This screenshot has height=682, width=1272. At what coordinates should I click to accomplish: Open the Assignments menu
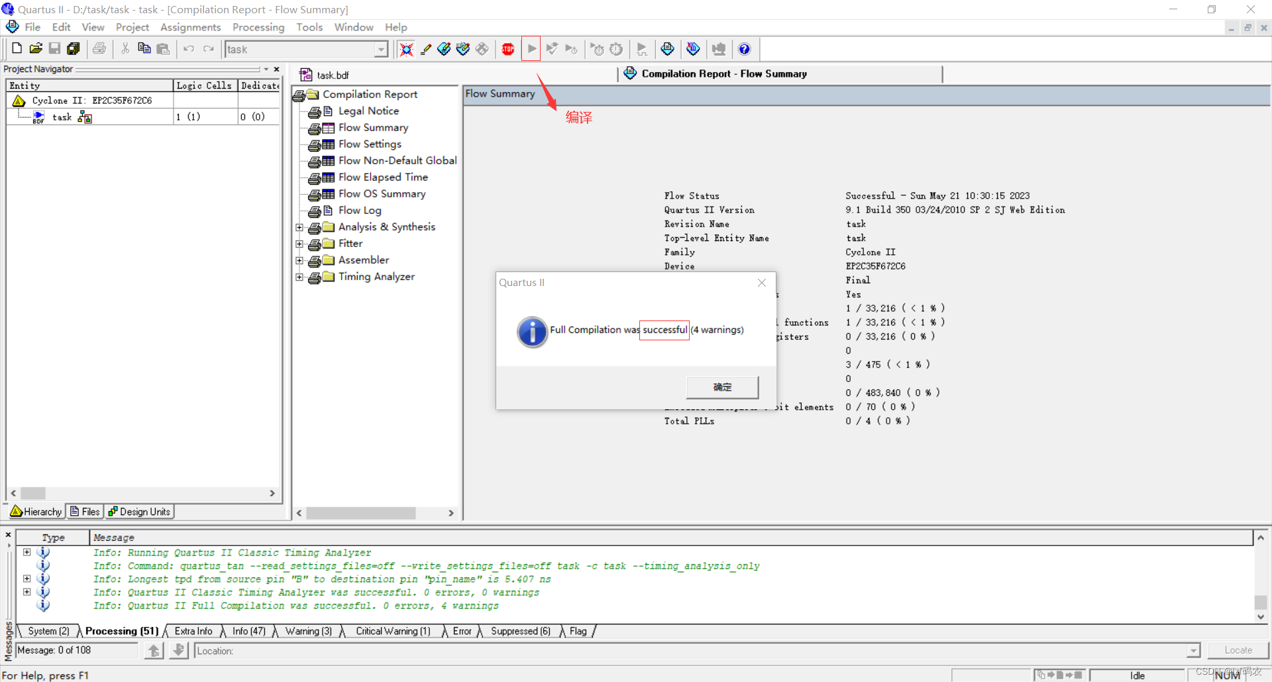pos(191,27)
